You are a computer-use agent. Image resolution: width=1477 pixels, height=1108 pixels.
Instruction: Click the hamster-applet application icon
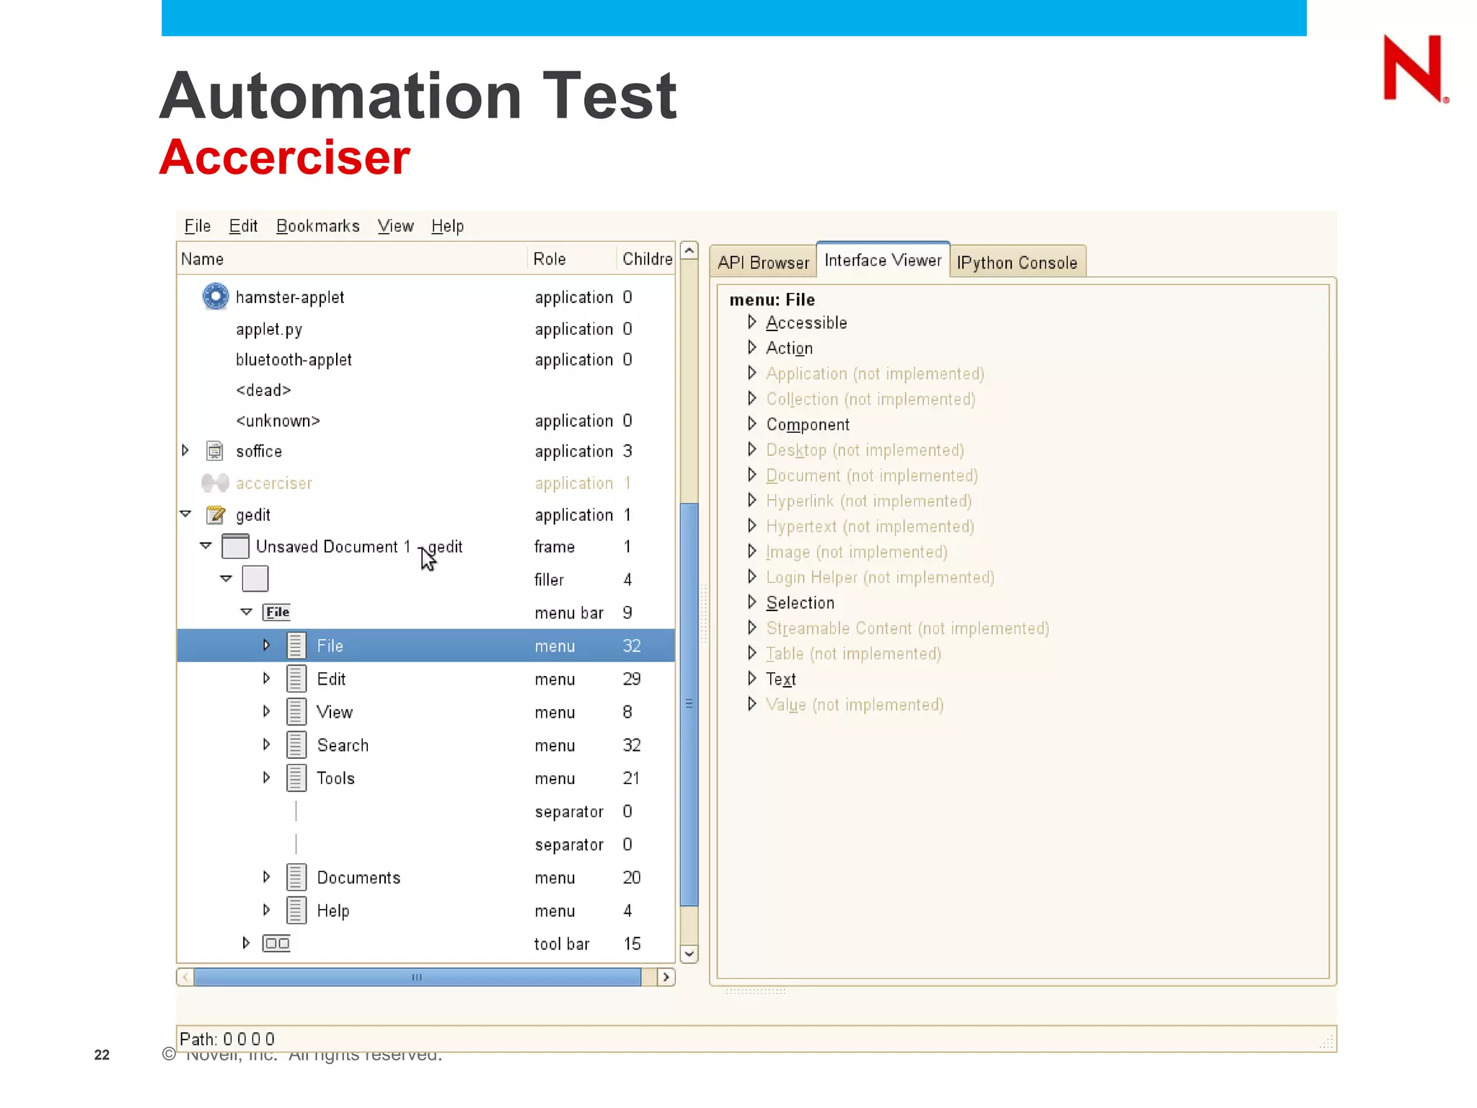pos(215,296)
